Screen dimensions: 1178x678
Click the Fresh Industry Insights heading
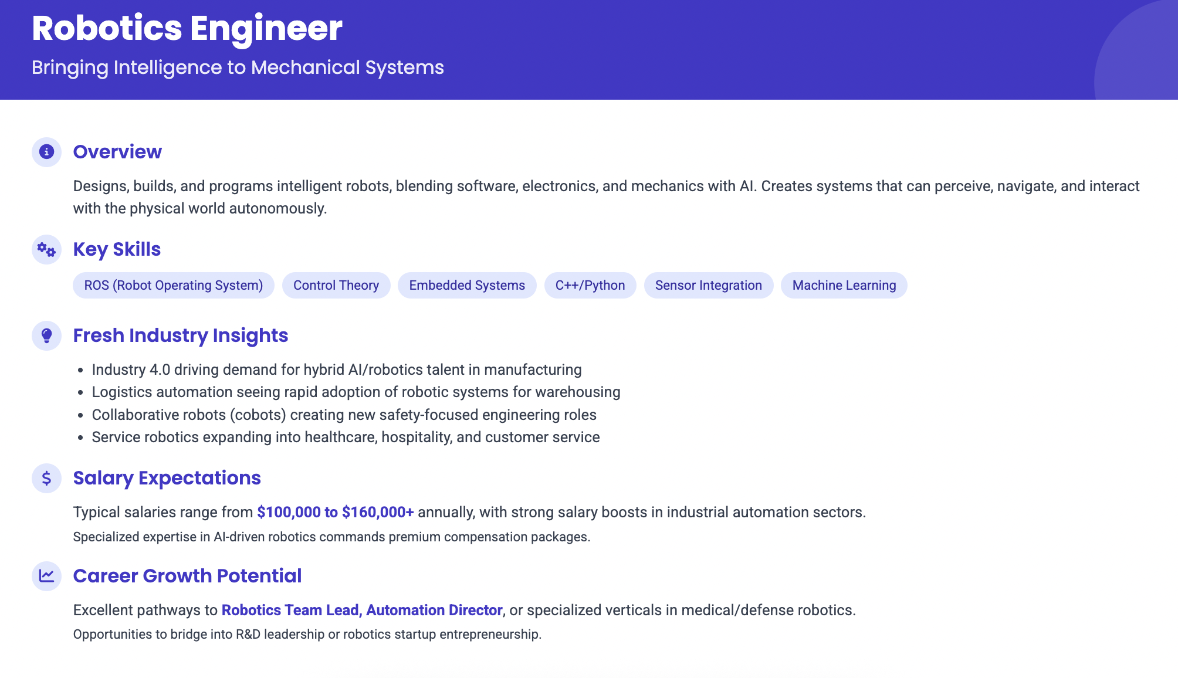coord(181,335)
